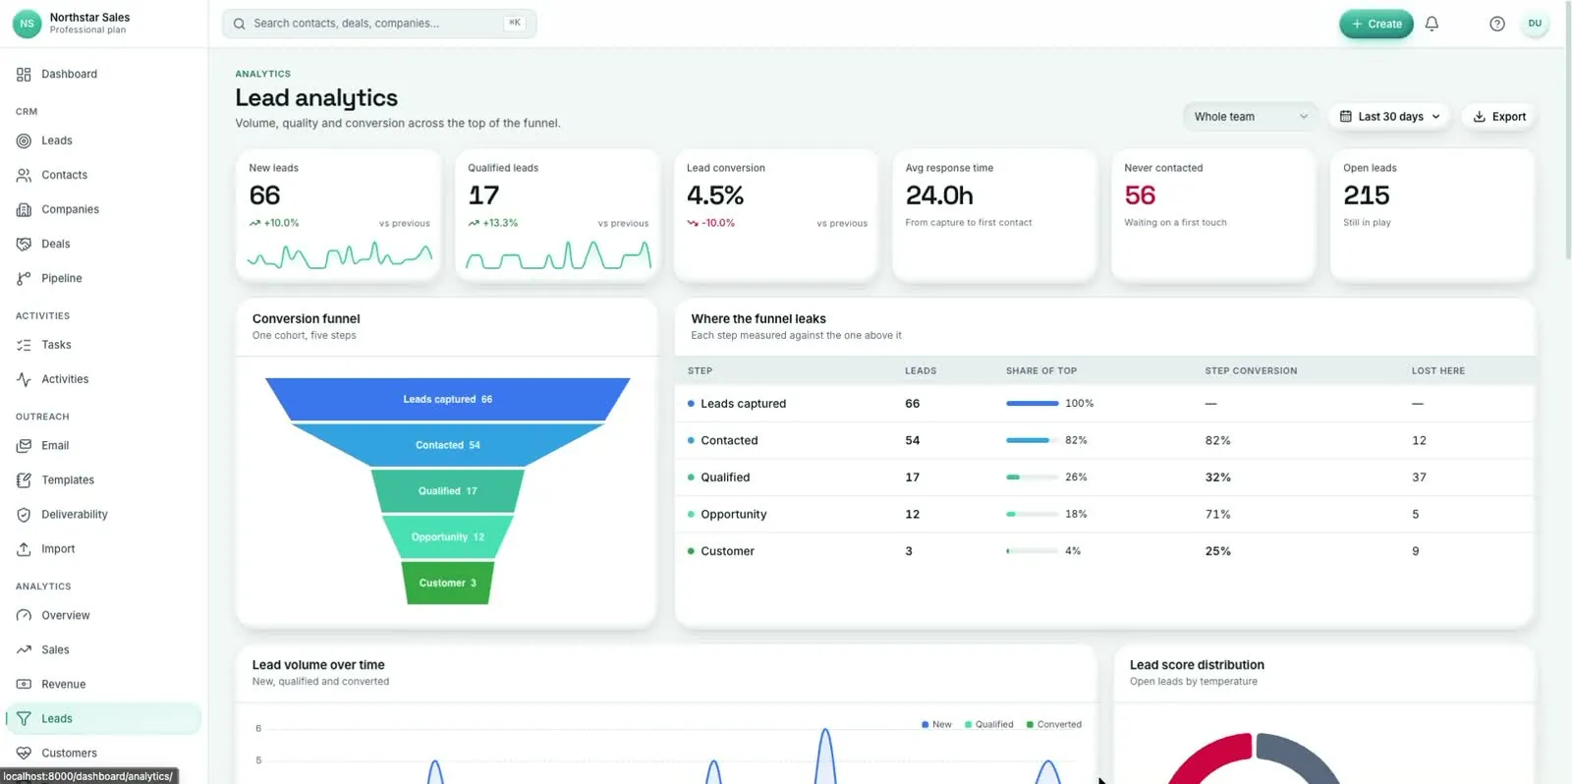Viewport: 1572px width, 784px height.
Task: Select Revenue analytics in the sidebar
Action: (x=103, y=685)
